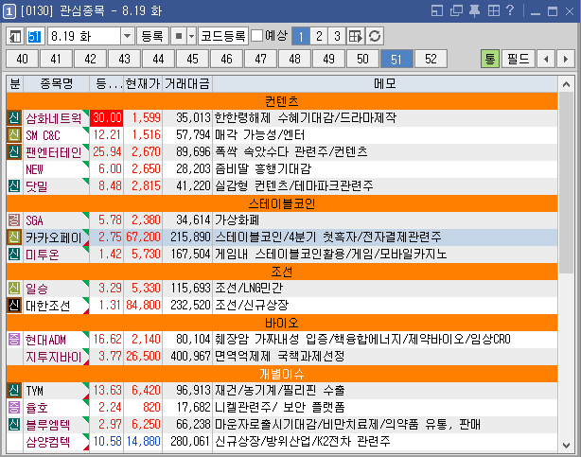Click the pin icon in title bar
This screenshot has width=581, height=457.
tap(475, 10)
